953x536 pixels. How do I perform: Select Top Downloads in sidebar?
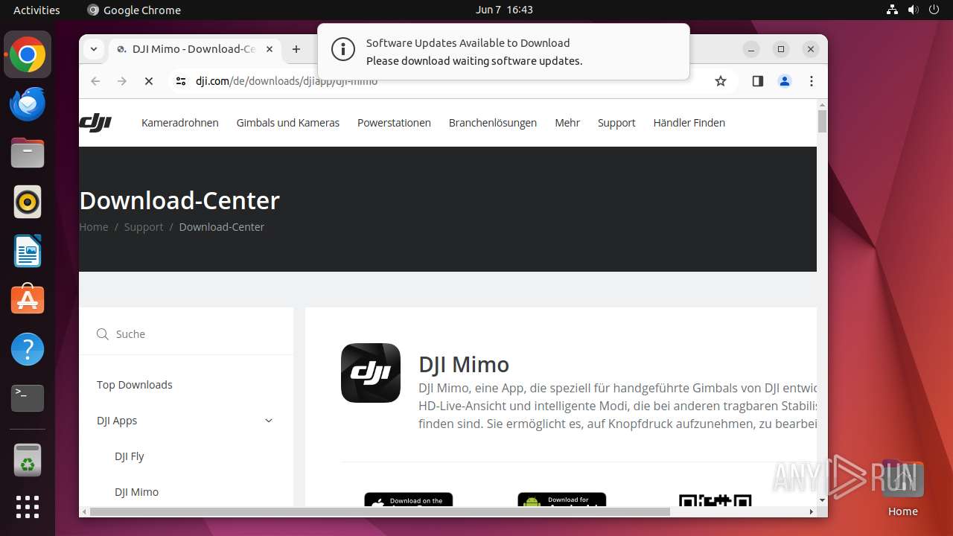pos(135,385)
